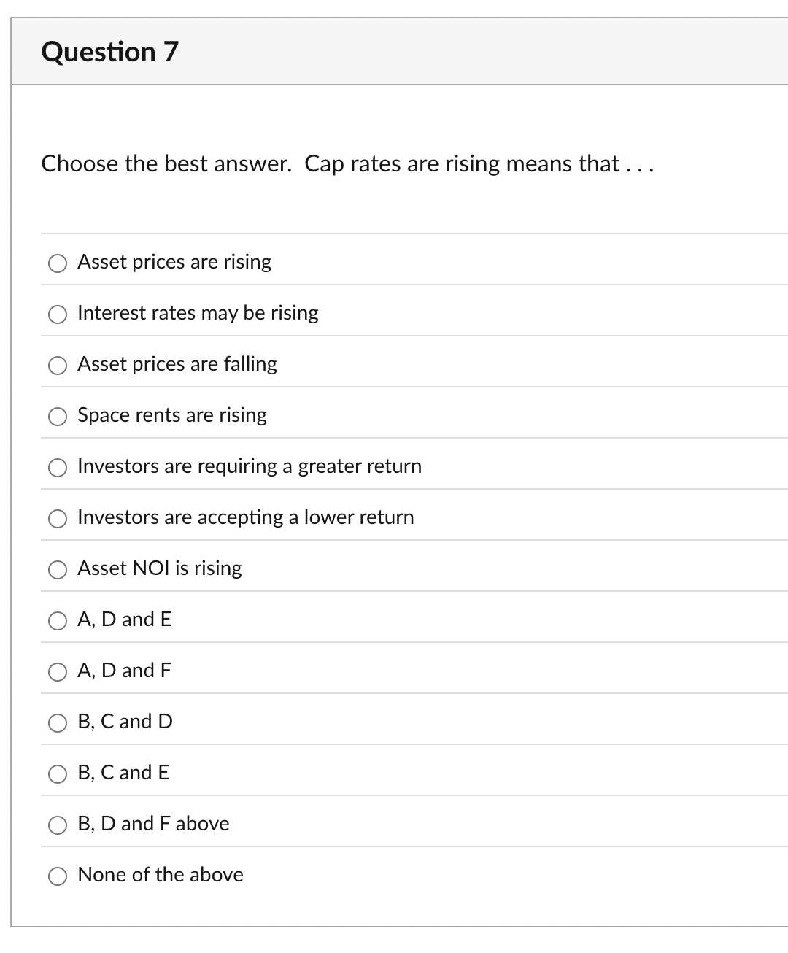Select 'Asset NOI is rising' radio button
The image size is (788, 953).
[58, 570]
